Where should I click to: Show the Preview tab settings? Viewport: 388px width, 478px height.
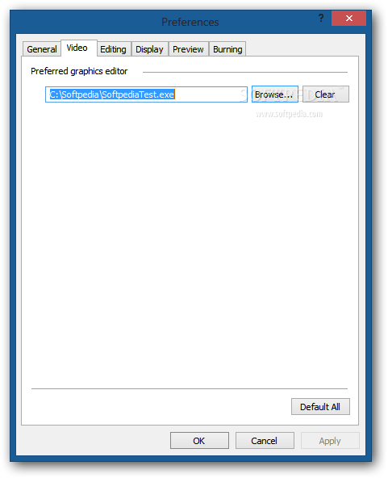(188, 49)
